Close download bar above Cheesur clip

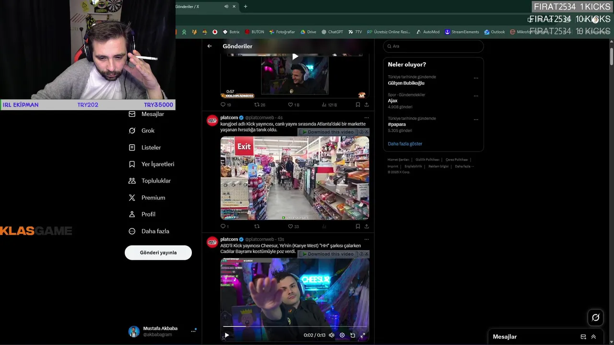[x=367, y=254]
